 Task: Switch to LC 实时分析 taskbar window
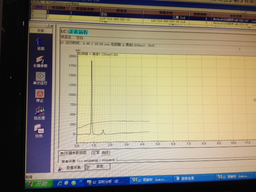click(107, 182)
